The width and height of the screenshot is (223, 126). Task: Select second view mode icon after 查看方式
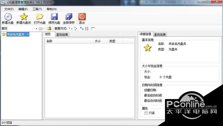[x=76, y=29]
